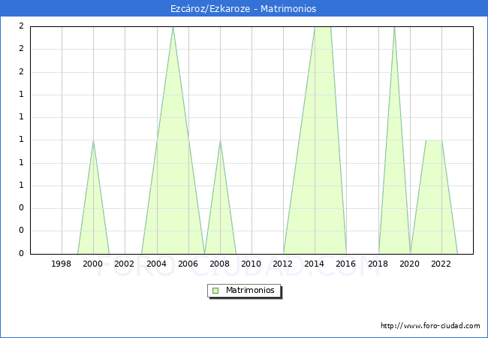The width and height of the screenshot is (488, 338).
Task: Click the 1998 x-axis label
Action: coord(61,264)
